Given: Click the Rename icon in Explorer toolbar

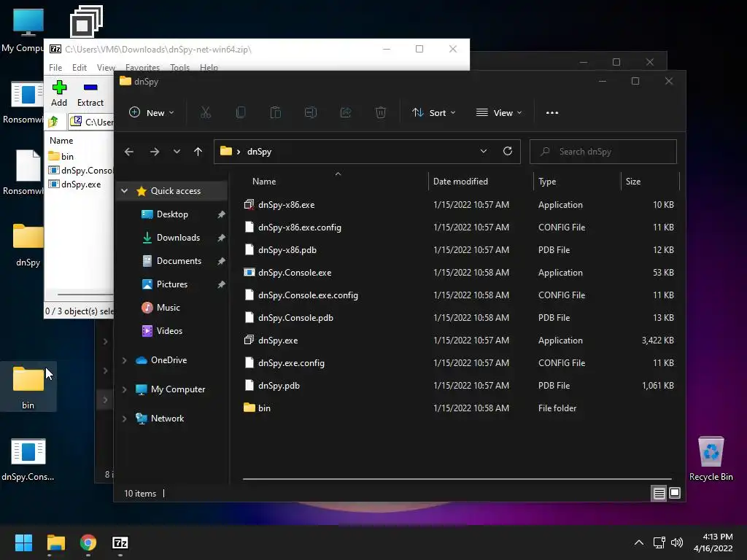Looking at the screenshot, I should pos(311,113).
